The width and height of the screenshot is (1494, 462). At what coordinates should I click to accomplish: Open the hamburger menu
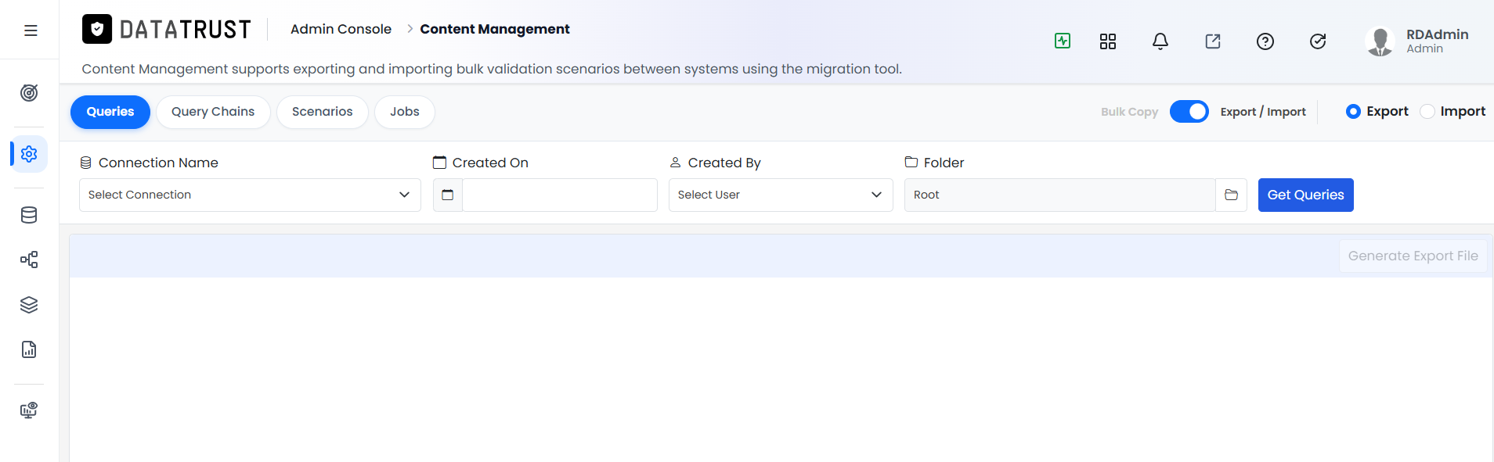click(x=31, y=30)
